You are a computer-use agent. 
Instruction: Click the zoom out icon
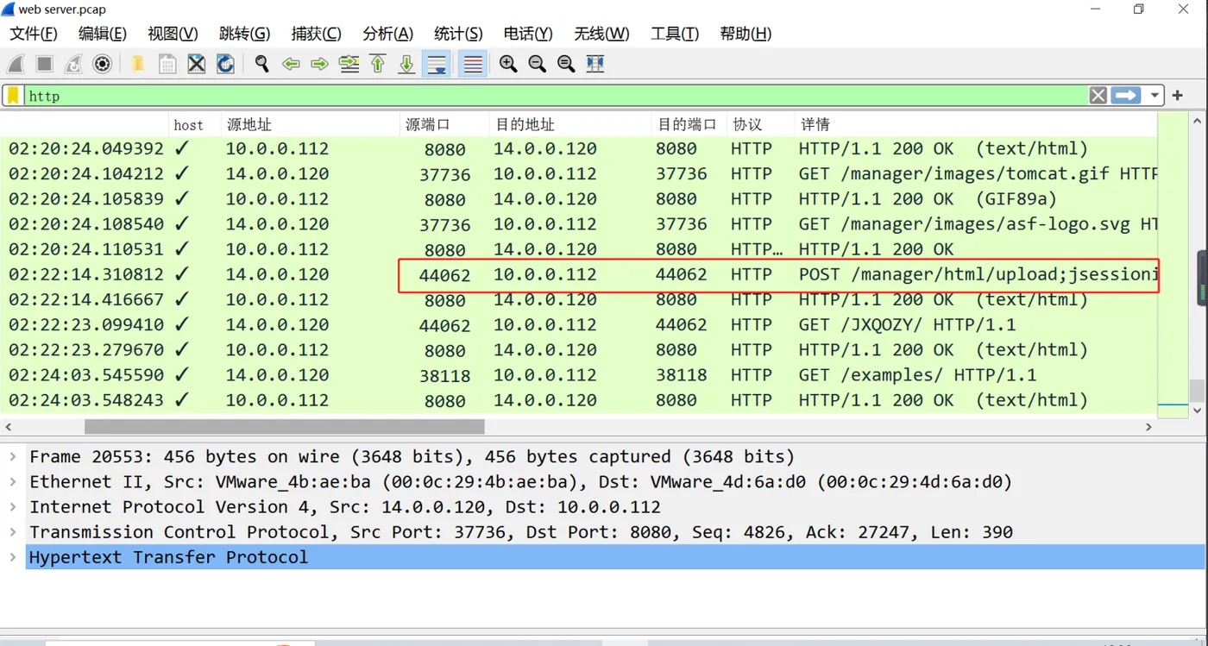tap(537, 64)
